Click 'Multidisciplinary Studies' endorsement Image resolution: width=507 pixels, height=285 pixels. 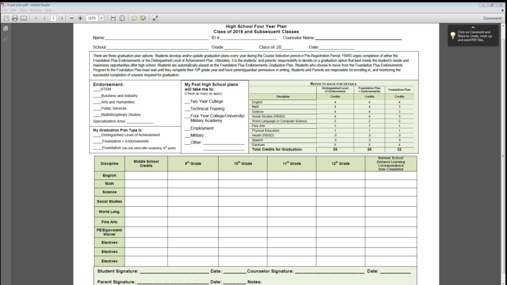(x=117, y=115)
